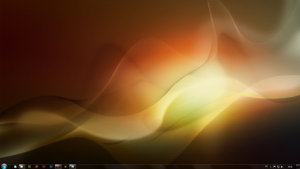Open the volume speaker tray icon
Screen dimensions: 300x169
282,167
